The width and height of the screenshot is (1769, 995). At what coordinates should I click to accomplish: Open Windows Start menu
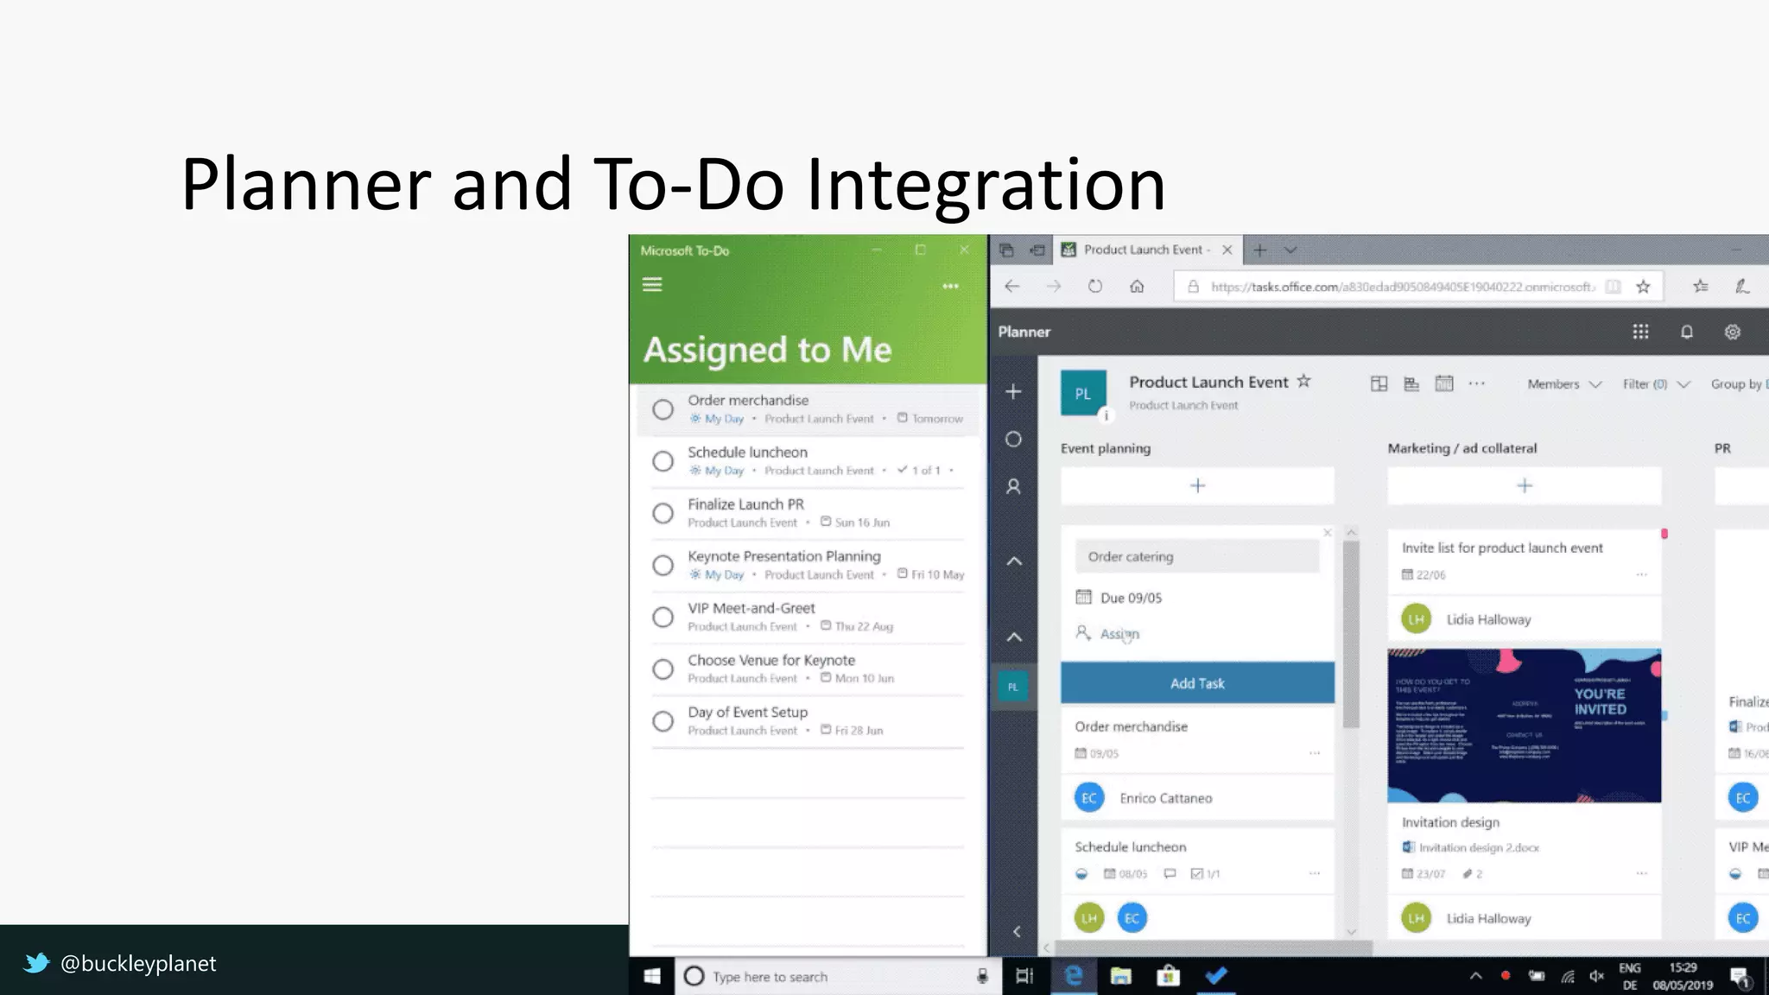[x=652, y=976]
